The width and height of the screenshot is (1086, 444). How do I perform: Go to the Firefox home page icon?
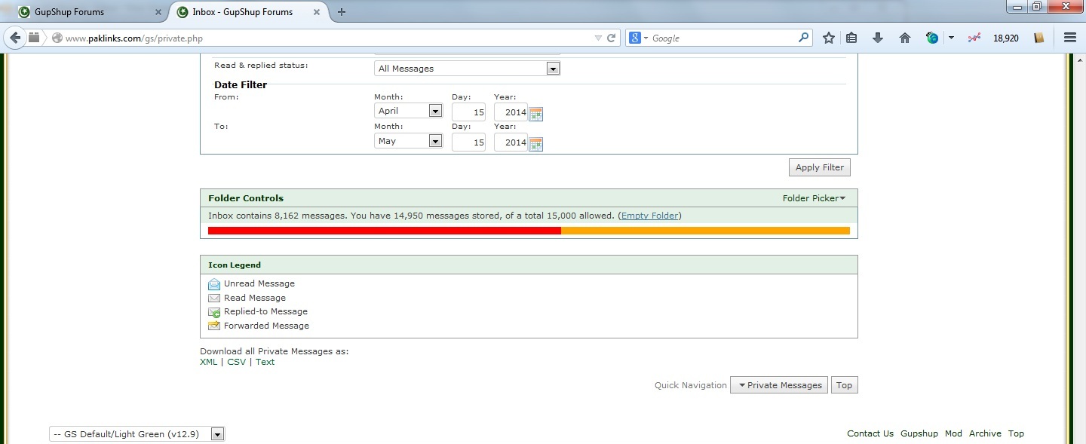point(905,38)
